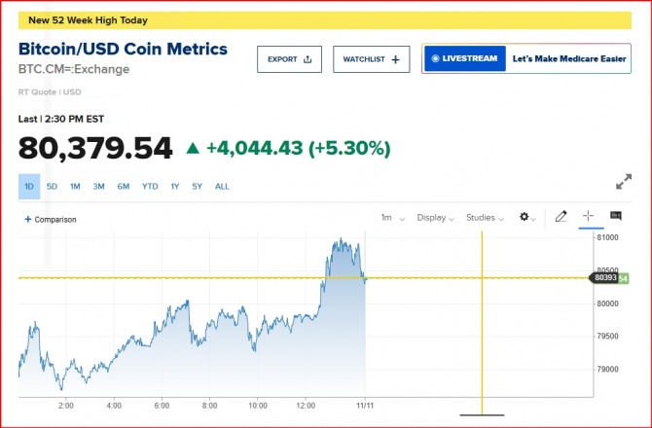Open the chart settings gear

[x=526, y=217]
